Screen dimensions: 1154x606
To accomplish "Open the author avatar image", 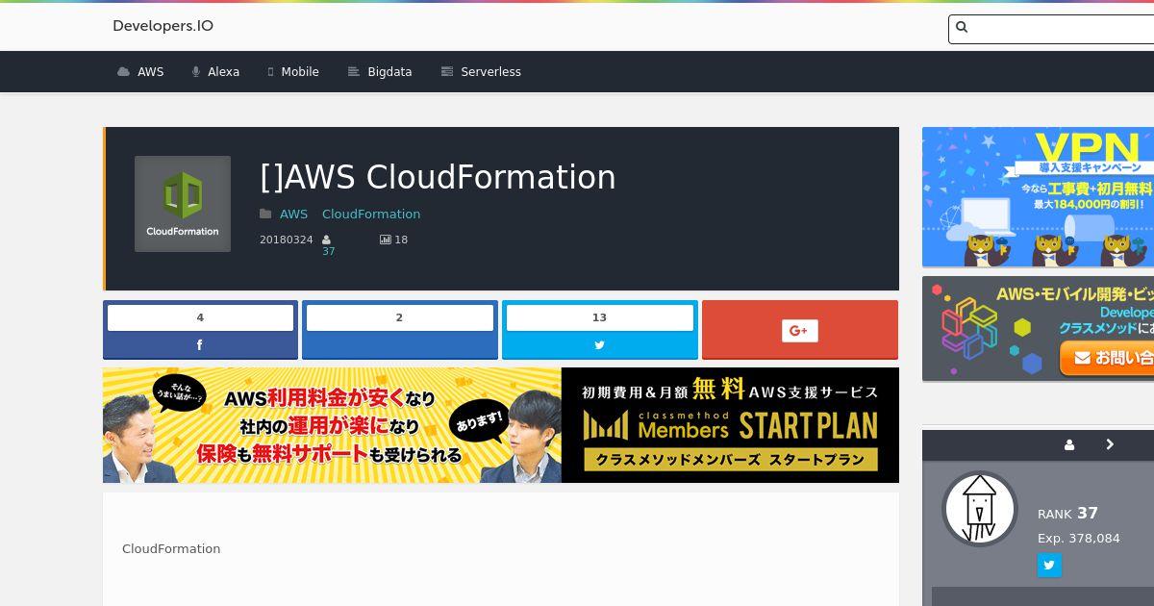I will [980, 509].
